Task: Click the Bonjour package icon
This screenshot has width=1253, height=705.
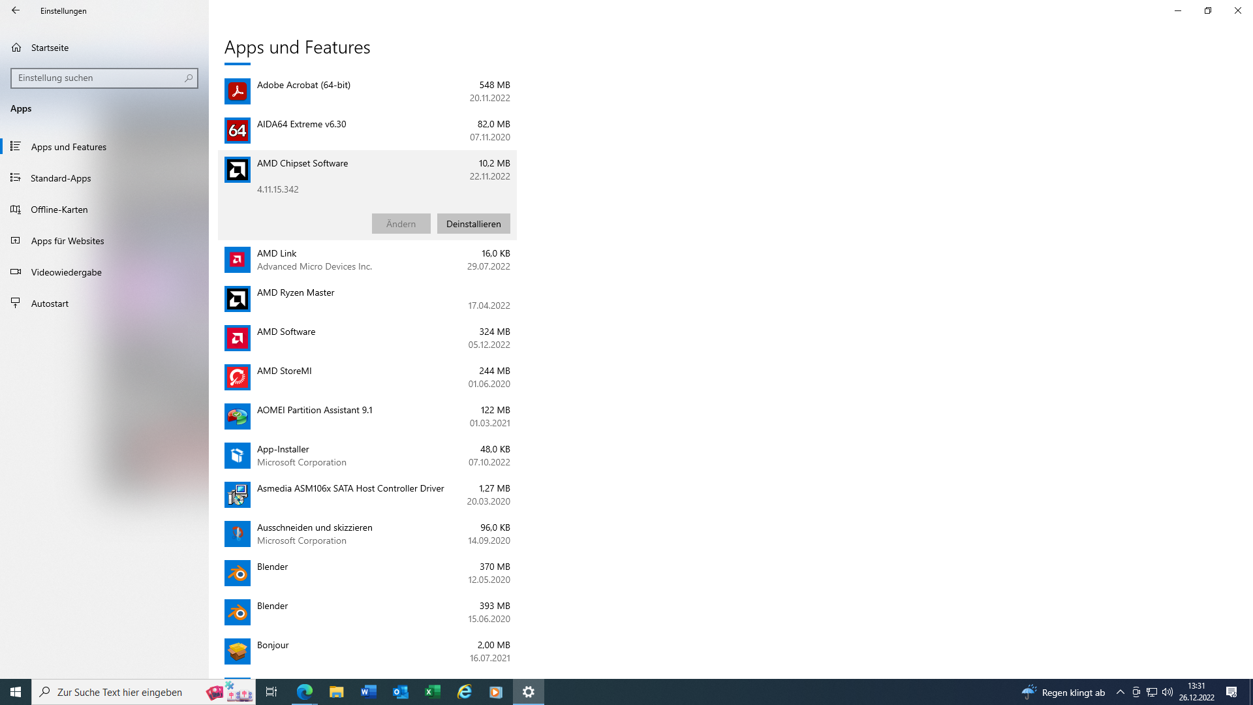Action: click(237, 651)
